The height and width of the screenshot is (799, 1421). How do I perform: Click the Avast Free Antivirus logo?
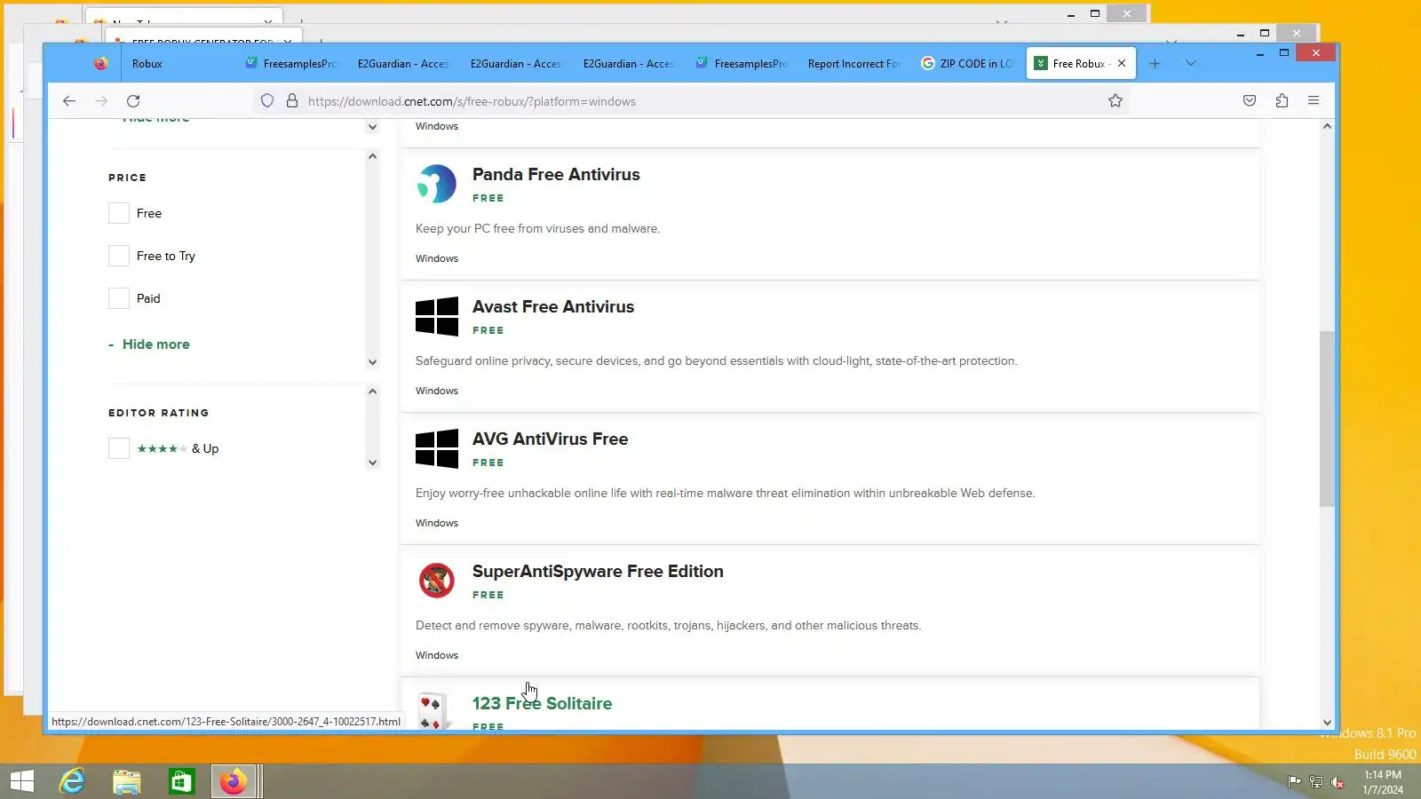[x=437, y=316]
